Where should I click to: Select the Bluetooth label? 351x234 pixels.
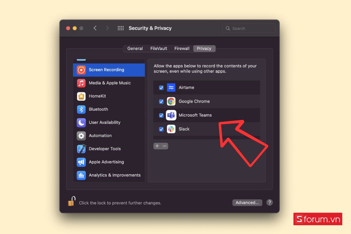pos(98,109)
